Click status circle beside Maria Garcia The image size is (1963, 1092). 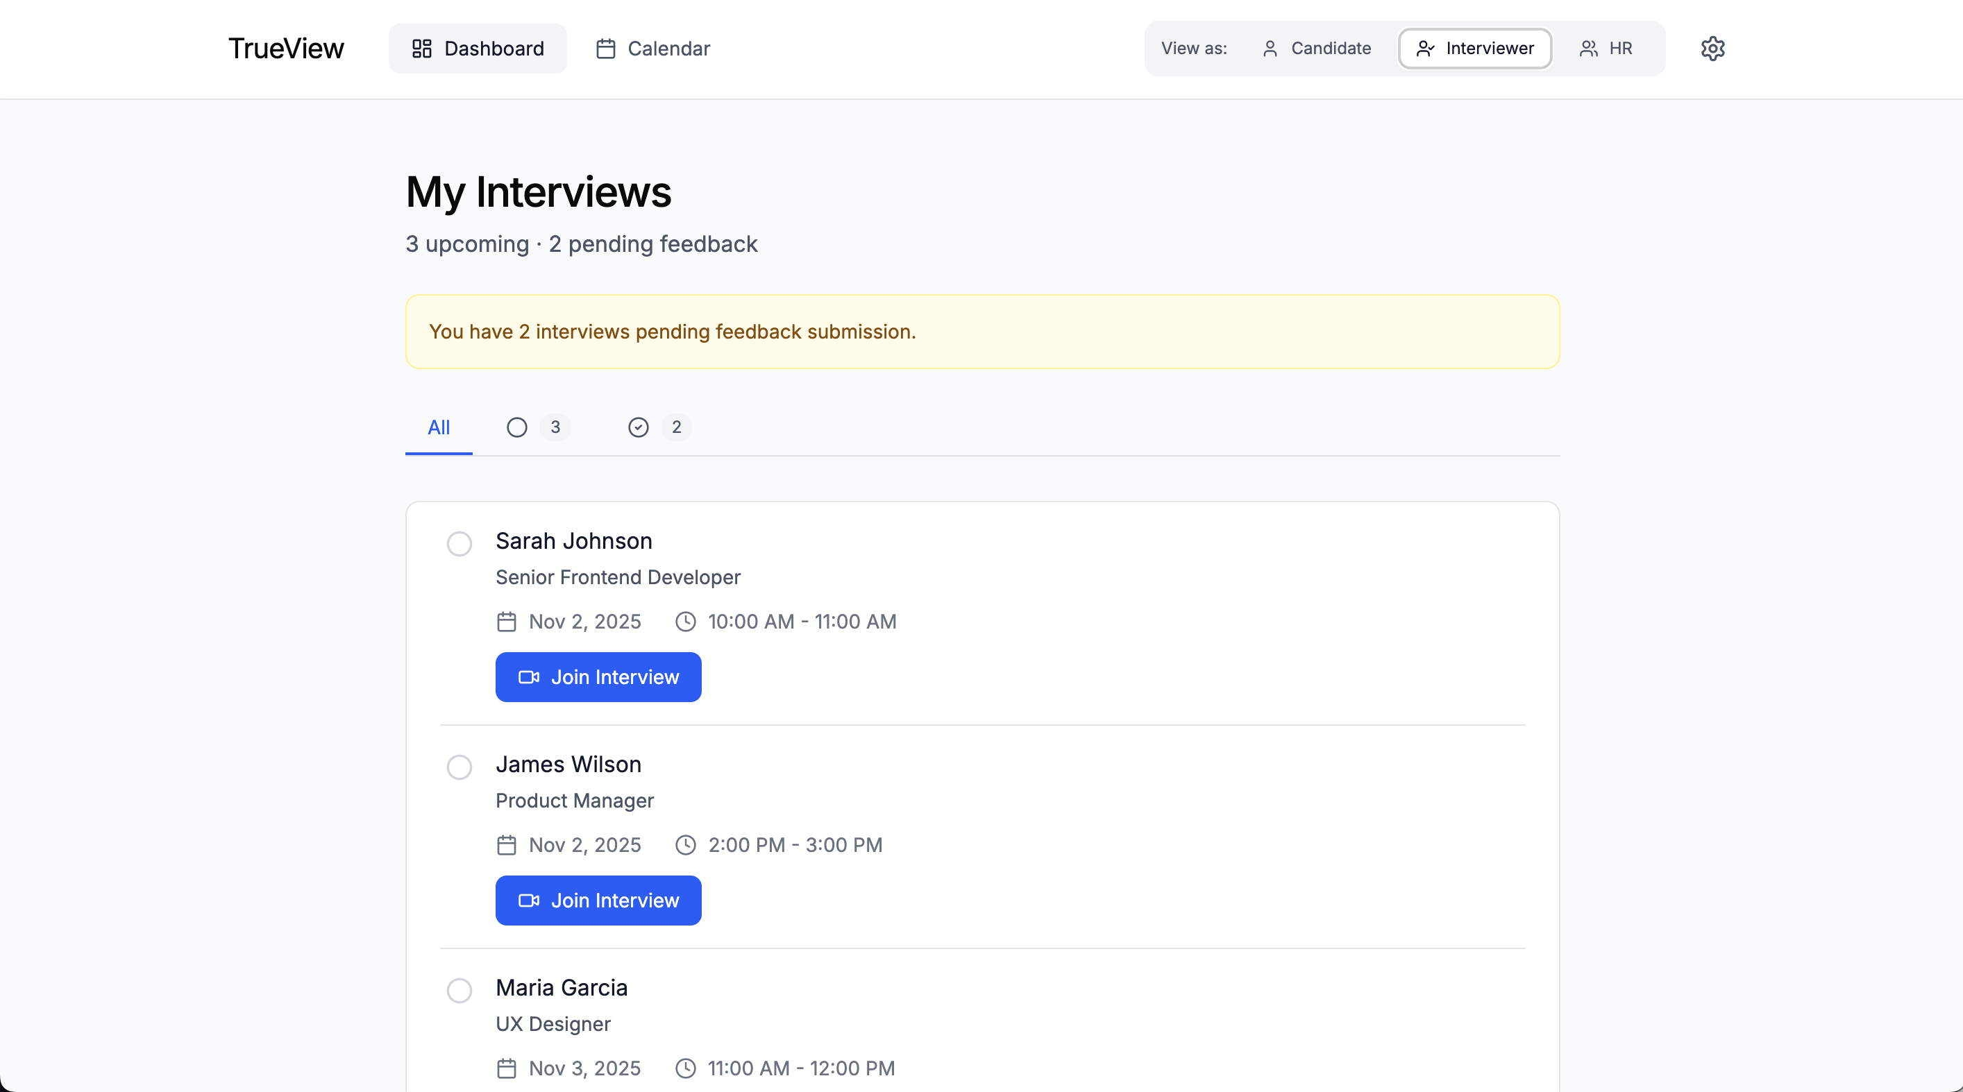459,990
